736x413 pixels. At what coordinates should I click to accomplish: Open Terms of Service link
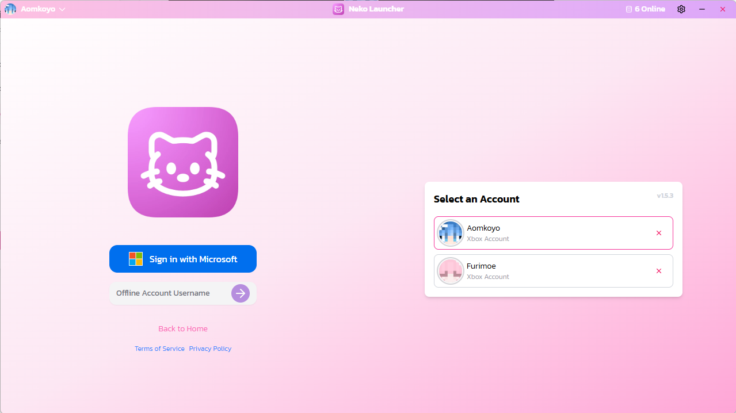click(x=159, y=349)
